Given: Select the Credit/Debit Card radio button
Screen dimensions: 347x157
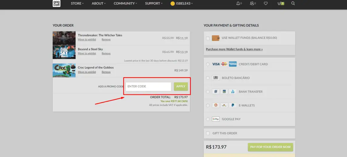Looking at the screenshot, I should click(208, 64).
